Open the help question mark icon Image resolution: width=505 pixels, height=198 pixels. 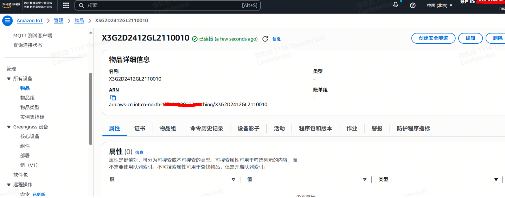click(x=412, y=5)
